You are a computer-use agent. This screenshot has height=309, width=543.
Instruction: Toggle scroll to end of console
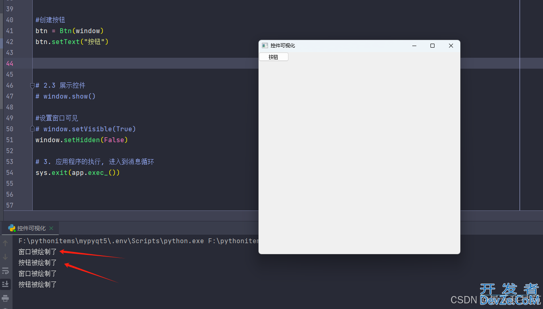(5, 284)
